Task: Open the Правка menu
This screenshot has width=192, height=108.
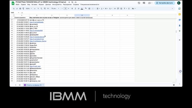Action: tap(23, 4)
